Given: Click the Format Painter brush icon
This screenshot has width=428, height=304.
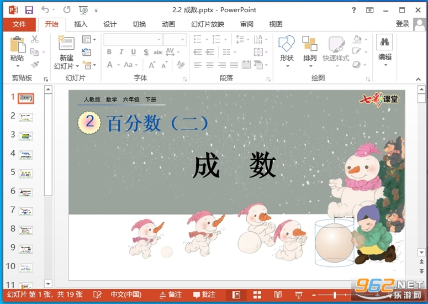Looking at the screenshot, I should pos(35,65).
